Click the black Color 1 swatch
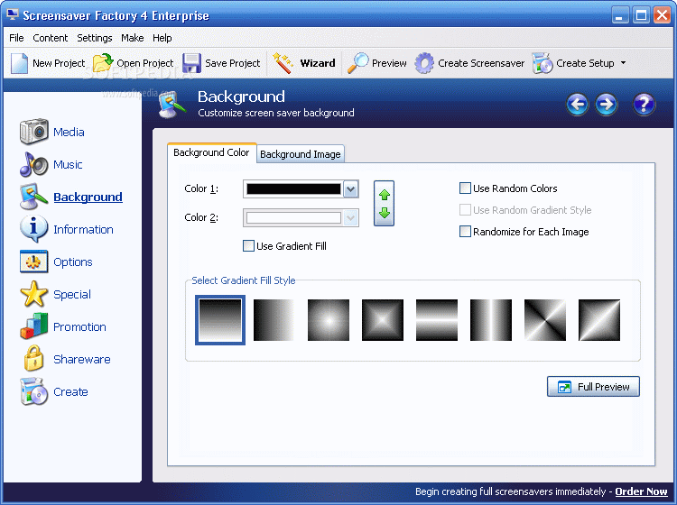Viewport: 677px width, 505px height. coord(293,188)
